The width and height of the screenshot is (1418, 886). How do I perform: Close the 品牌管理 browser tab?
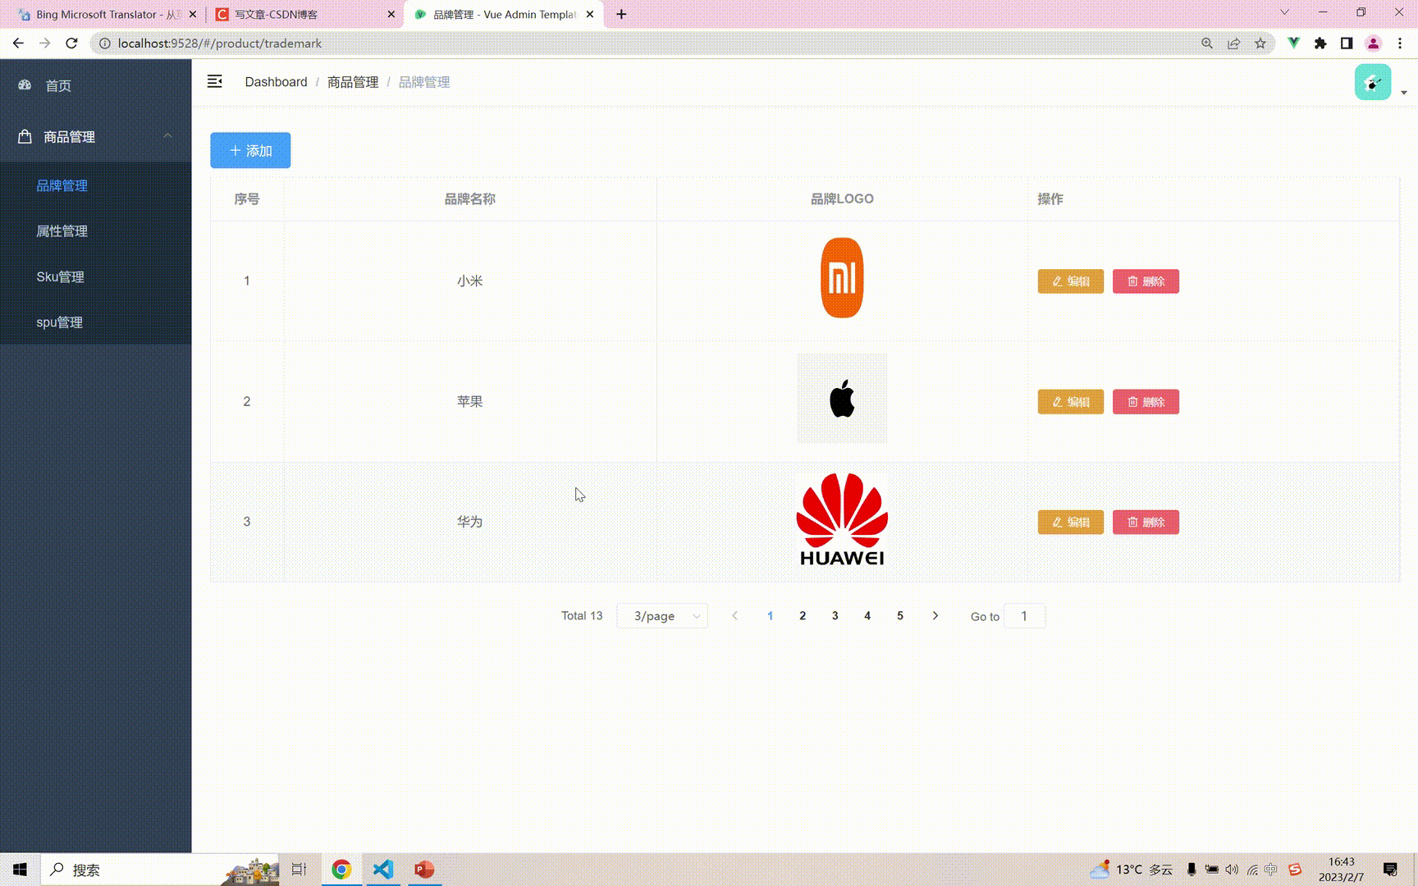tap(590, 14)
